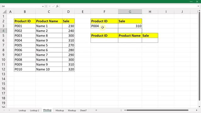The image size is (201, 113).
Task: Open the Name Box dropdown arrow
Action: [43, 6]
